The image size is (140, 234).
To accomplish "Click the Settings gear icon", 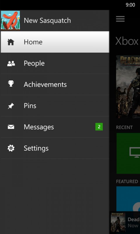I will (x=11, y=148).
